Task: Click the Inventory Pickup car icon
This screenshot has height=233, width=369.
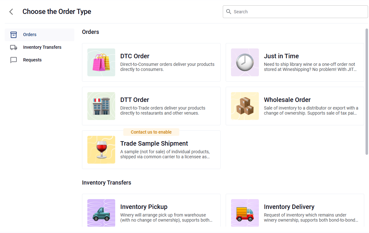Action: coord(101,213)
